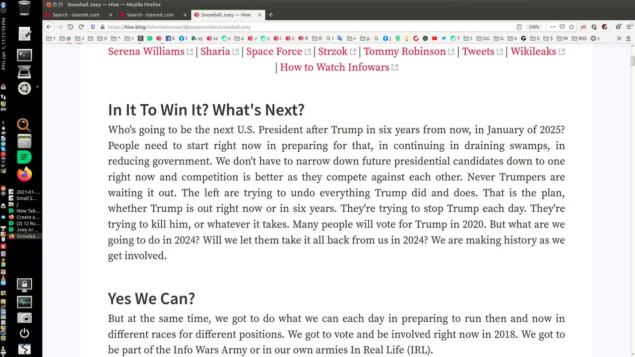Click the Facebook bookmark labeled k
This screenshot has height=357, width=635.
coord(170,38)
